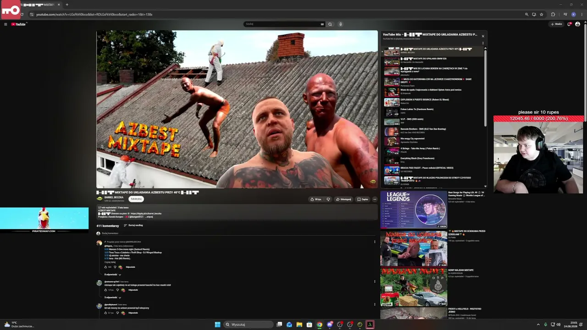Screen dimensions: 587x330
Task: Play 'Nie mogę Cię zapomnieć' from playlist
Action: pyautogui.click(x=433, y=141)
